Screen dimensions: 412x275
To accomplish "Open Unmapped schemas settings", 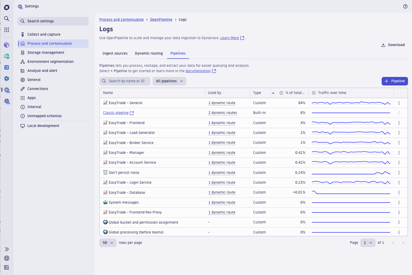I will pyautogui.click(x=53, y=116).
